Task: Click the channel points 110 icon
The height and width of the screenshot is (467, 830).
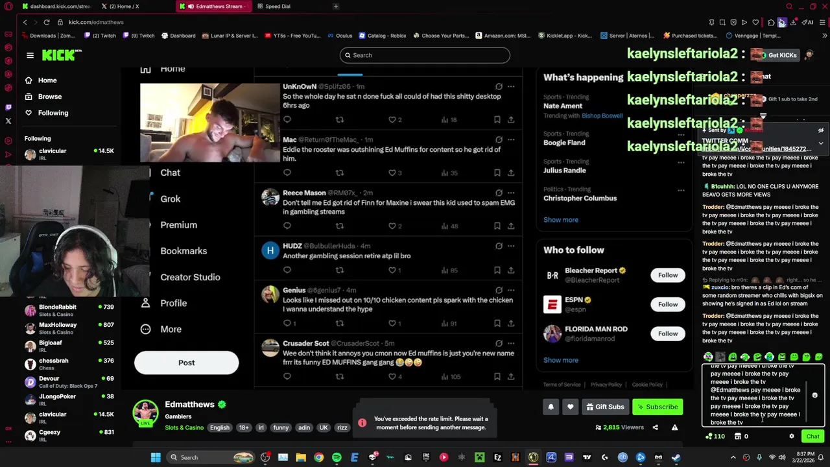Action: (x=715, y=437)
